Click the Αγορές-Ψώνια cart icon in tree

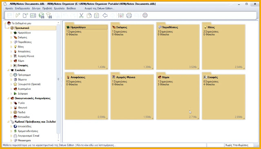coord(15,56)
